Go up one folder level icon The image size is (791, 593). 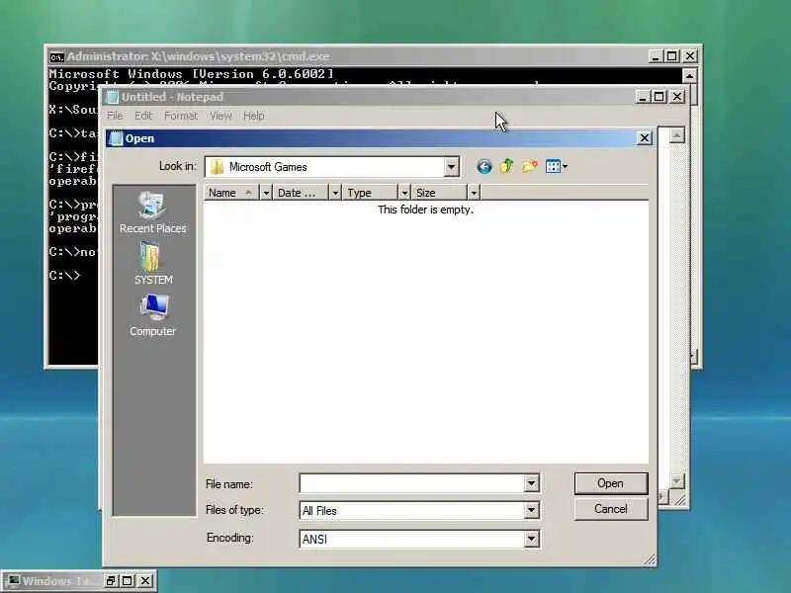point(506,166)
